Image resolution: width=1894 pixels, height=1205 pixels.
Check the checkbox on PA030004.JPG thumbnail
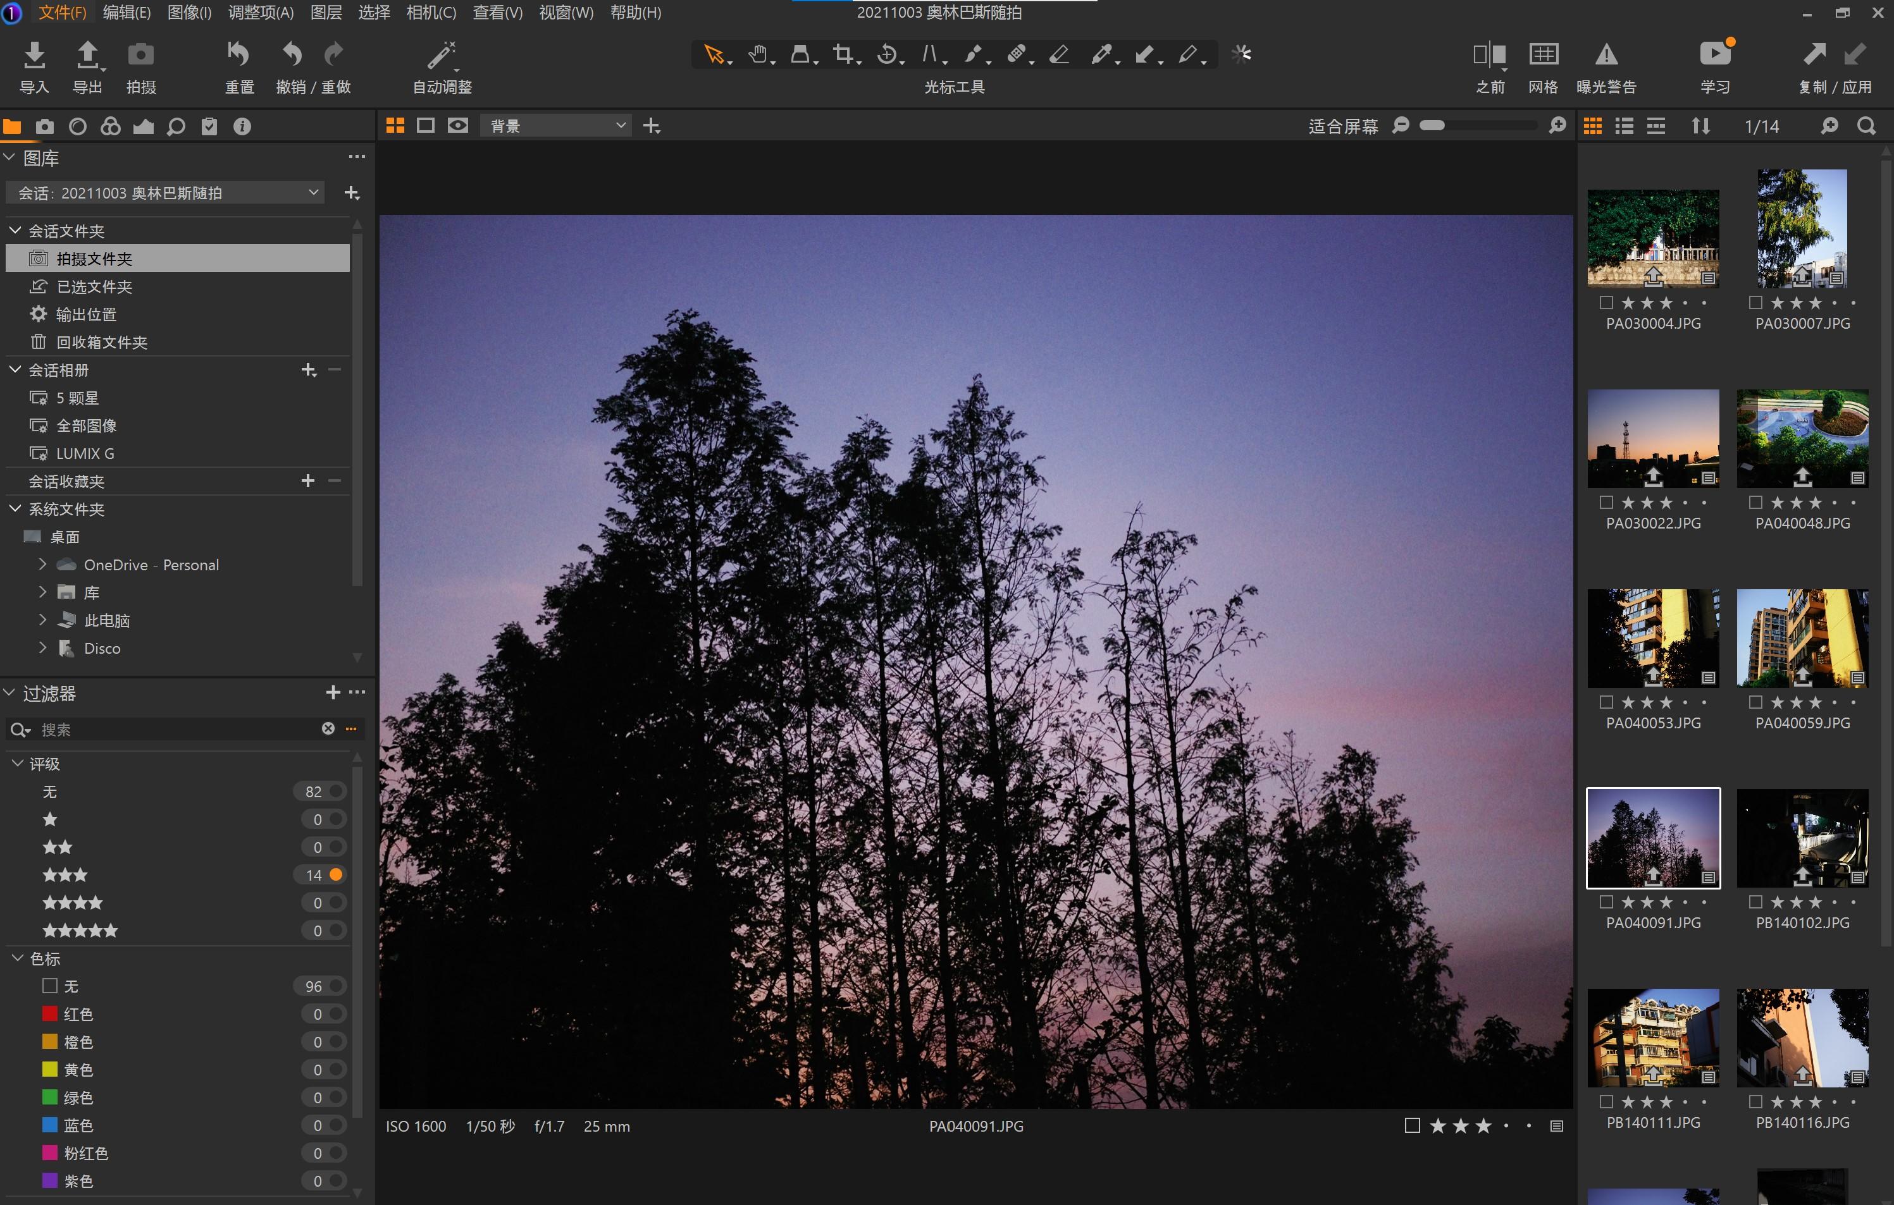pyautogui.click(x=1607, y=303)
